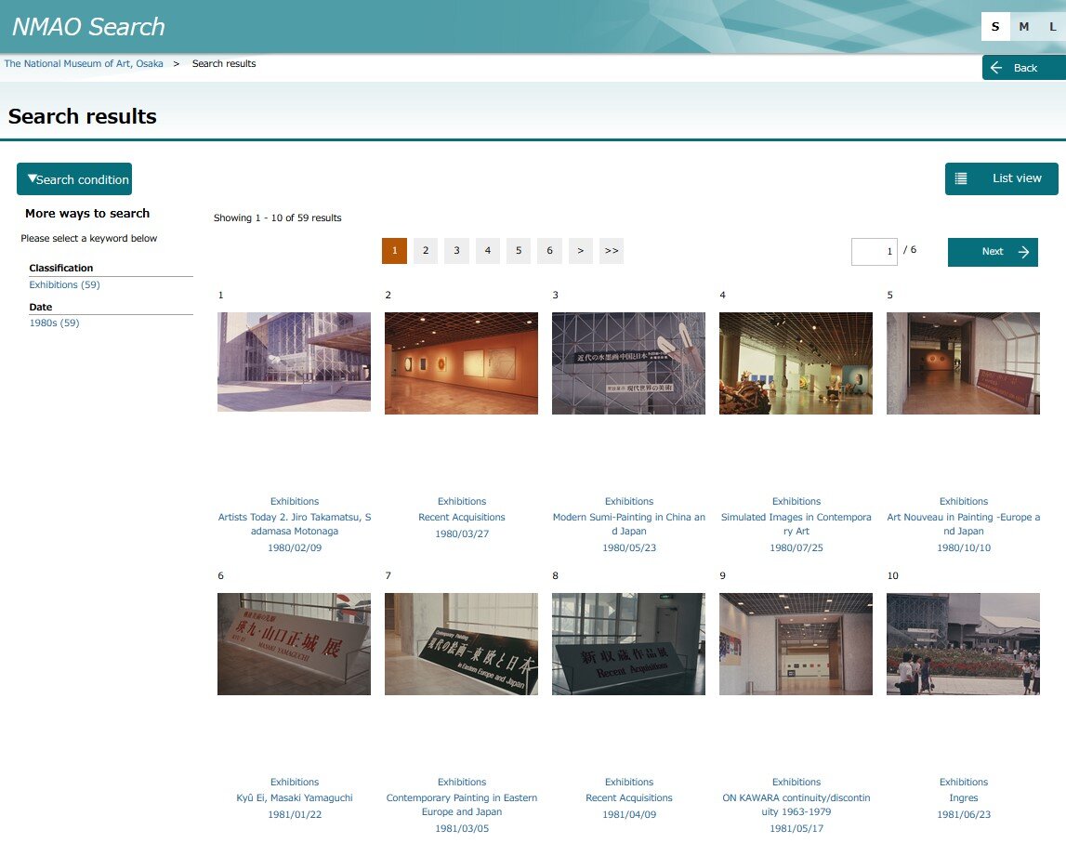Open Simulated Images in Contemporary Art thumbnail

pos(796,363)
